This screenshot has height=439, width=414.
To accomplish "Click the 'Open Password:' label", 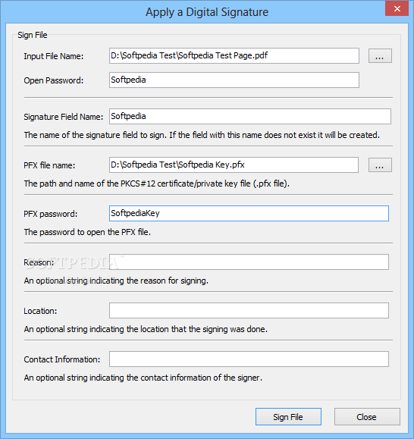I will click(x=54, y=80).
